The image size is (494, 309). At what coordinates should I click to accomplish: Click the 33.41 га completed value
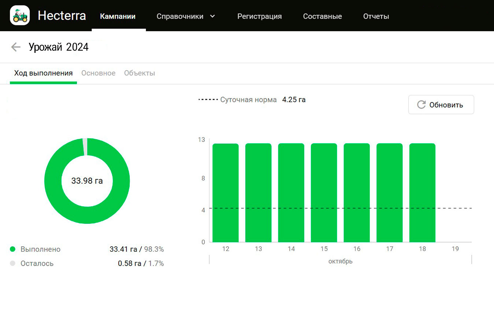coord(123,249)
